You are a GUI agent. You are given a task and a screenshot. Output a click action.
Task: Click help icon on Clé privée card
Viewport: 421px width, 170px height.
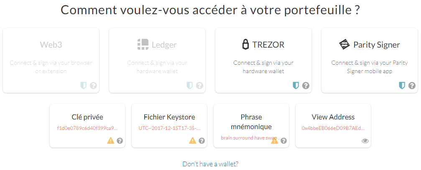pyautogui.click(x=120, y=141)
